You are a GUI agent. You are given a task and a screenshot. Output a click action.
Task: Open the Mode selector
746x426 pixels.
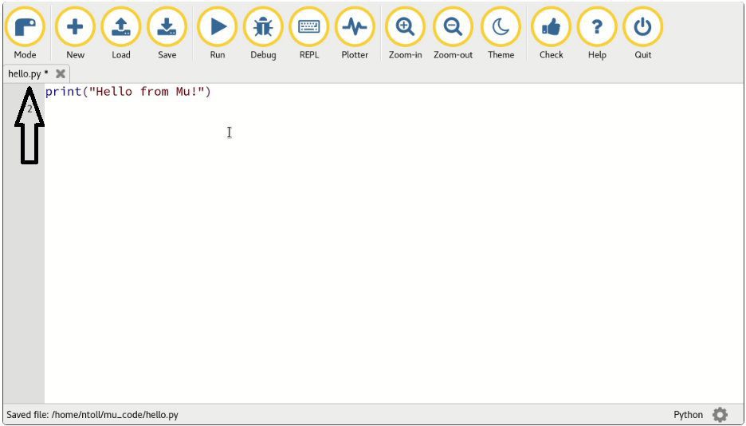click(x=25, y=34)
